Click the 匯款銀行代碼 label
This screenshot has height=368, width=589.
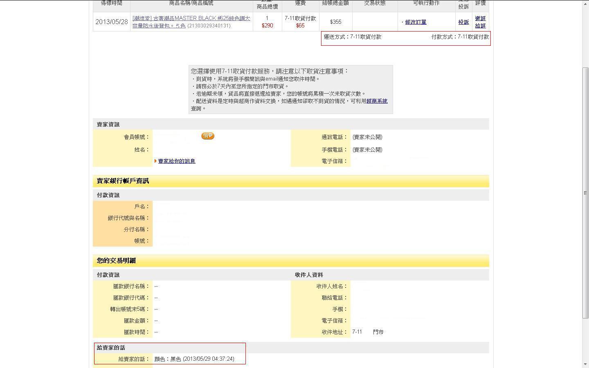(131, 298)
